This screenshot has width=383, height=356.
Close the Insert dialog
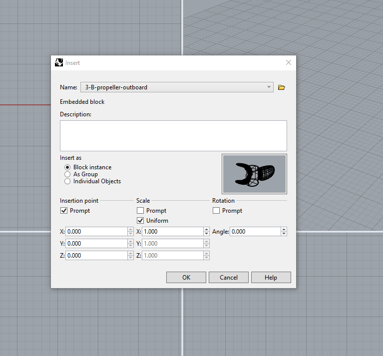coord(289,62)
